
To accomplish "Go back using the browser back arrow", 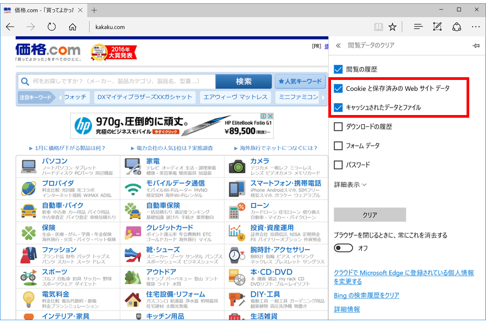I will (x=10, y=27).
